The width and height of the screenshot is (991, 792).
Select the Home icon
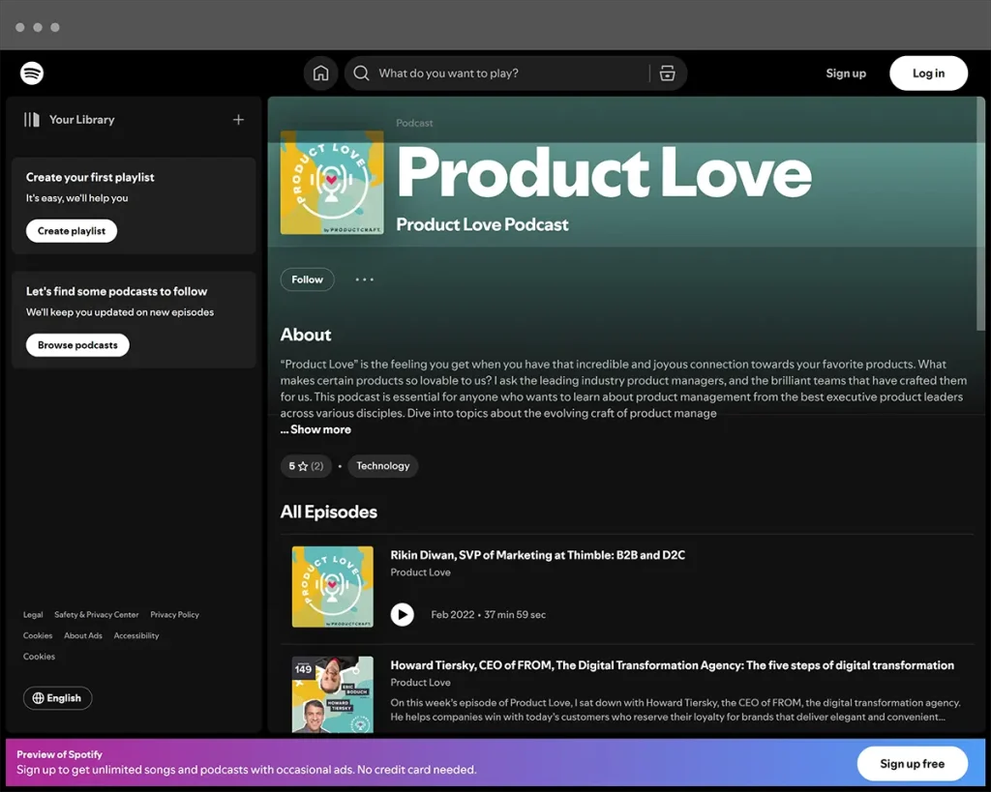click(x=320, y=73)
